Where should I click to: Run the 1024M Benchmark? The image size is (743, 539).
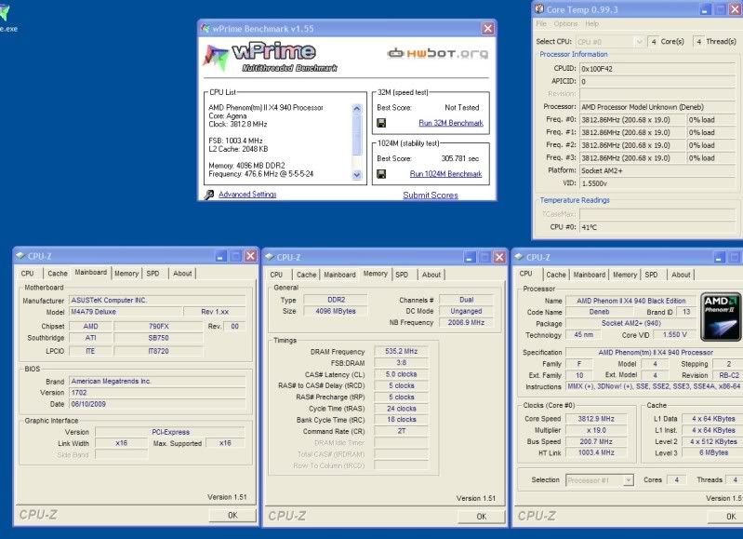click(445, 174)
